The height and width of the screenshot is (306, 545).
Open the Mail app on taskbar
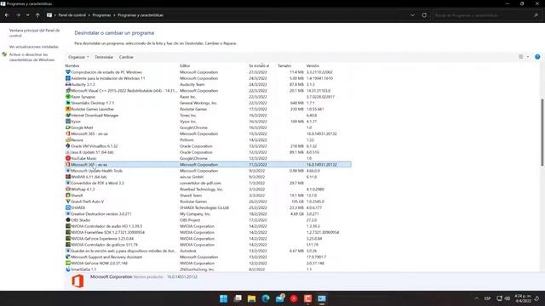pyautogui.click(x=280, y=298)
